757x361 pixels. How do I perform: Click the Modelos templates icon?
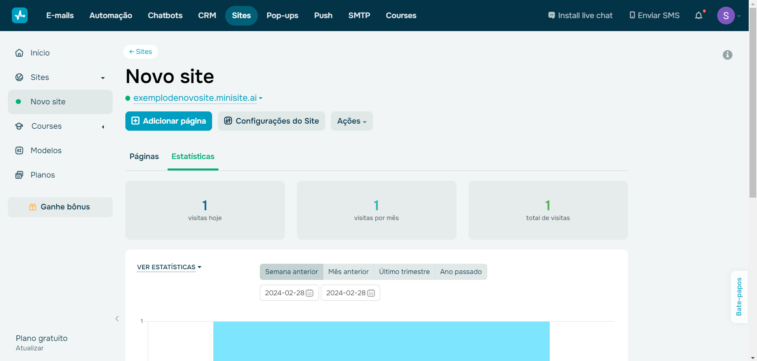tap(19, 150)
